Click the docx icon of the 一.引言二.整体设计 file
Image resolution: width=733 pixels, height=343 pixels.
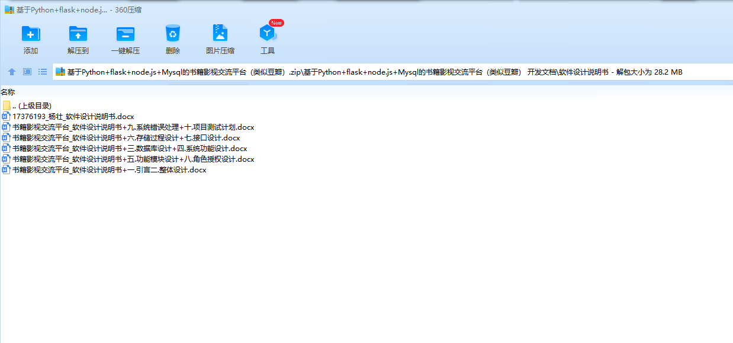coord(7,169)
